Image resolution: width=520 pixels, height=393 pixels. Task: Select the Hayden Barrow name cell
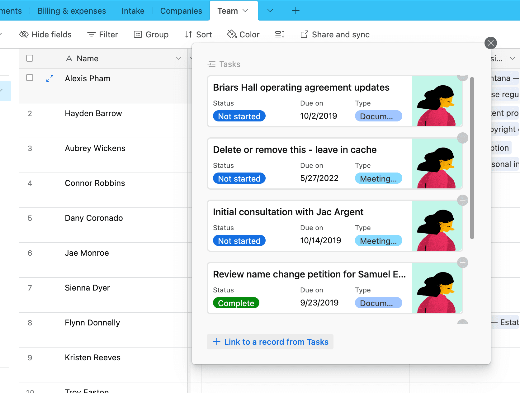point(103,121)
